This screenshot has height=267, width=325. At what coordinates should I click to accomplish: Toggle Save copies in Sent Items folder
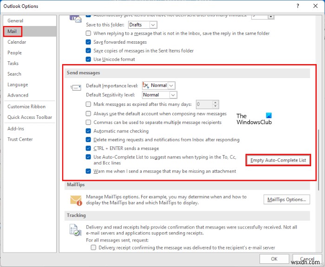88,51
